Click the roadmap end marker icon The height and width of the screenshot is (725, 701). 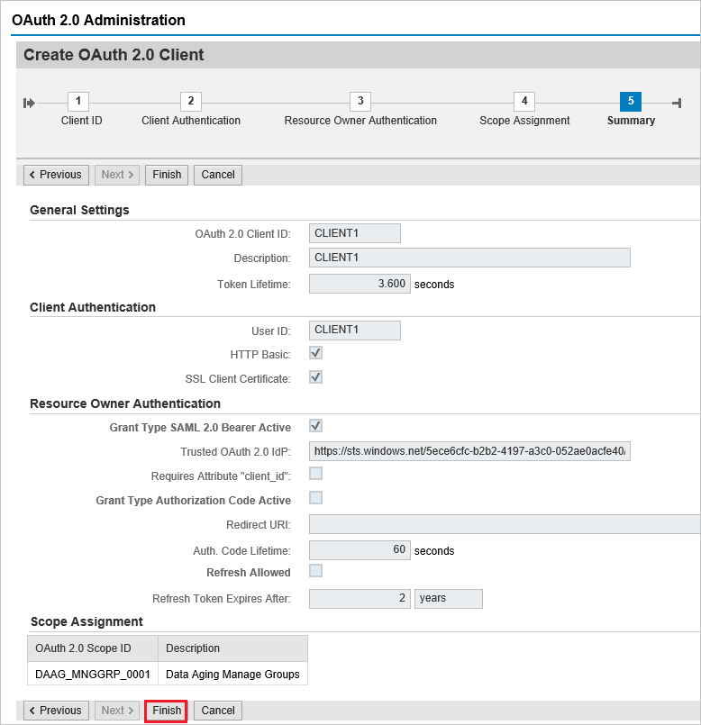[x=677, y=103]
